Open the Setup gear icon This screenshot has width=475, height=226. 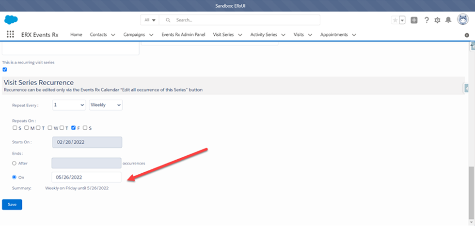pyautogui.click(x=437, y=20)
